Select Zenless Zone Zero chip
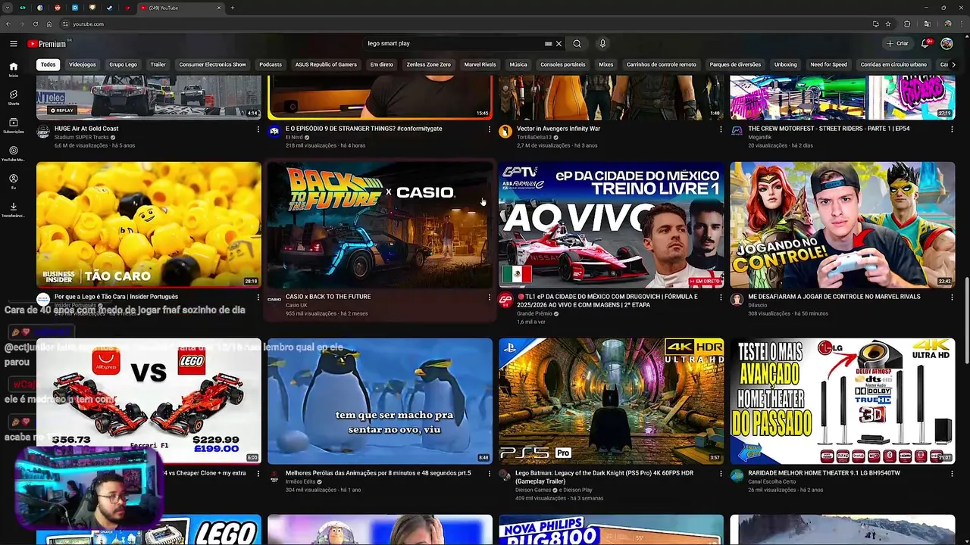The width and height of the screenshot is (970, 545). 428,64
